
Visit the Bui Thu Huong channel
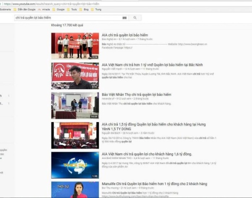[x=110, y=188]
